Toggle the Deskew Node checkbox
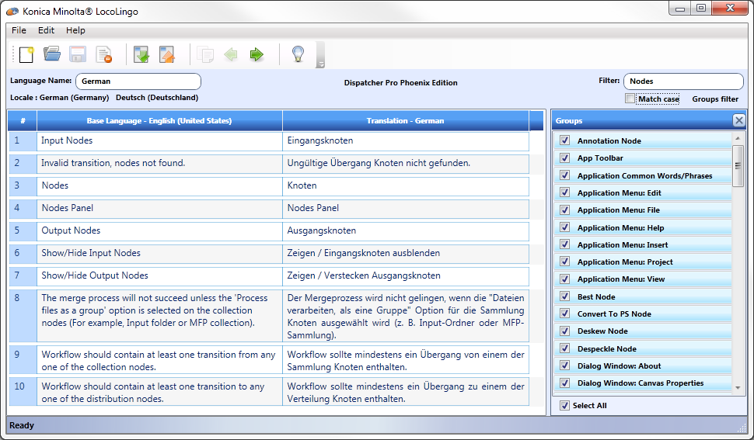The width and height of the screenshot is (754, 440). pyautogui.click(x=565, y=331)
